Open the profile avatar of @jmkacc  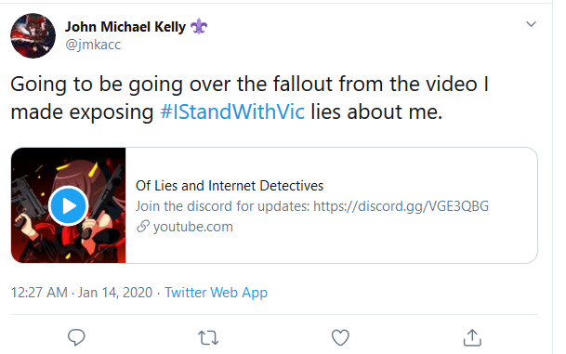point(33,35)
